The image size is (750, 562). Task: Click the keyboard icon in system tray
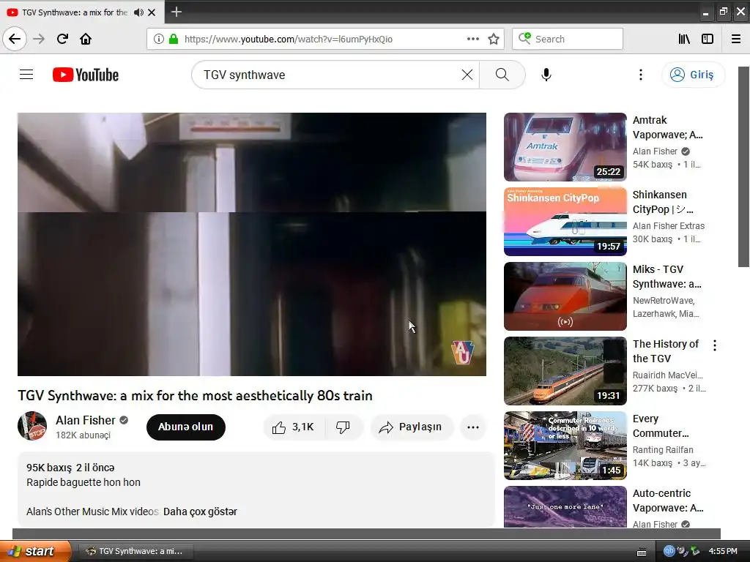click(x=642, y=552)
